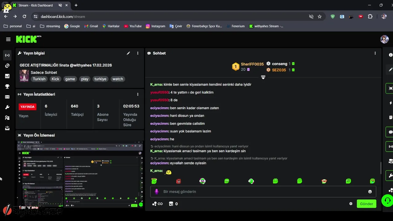
Task: Open the personal bookmarks folder
Action: tap(13, 26)
